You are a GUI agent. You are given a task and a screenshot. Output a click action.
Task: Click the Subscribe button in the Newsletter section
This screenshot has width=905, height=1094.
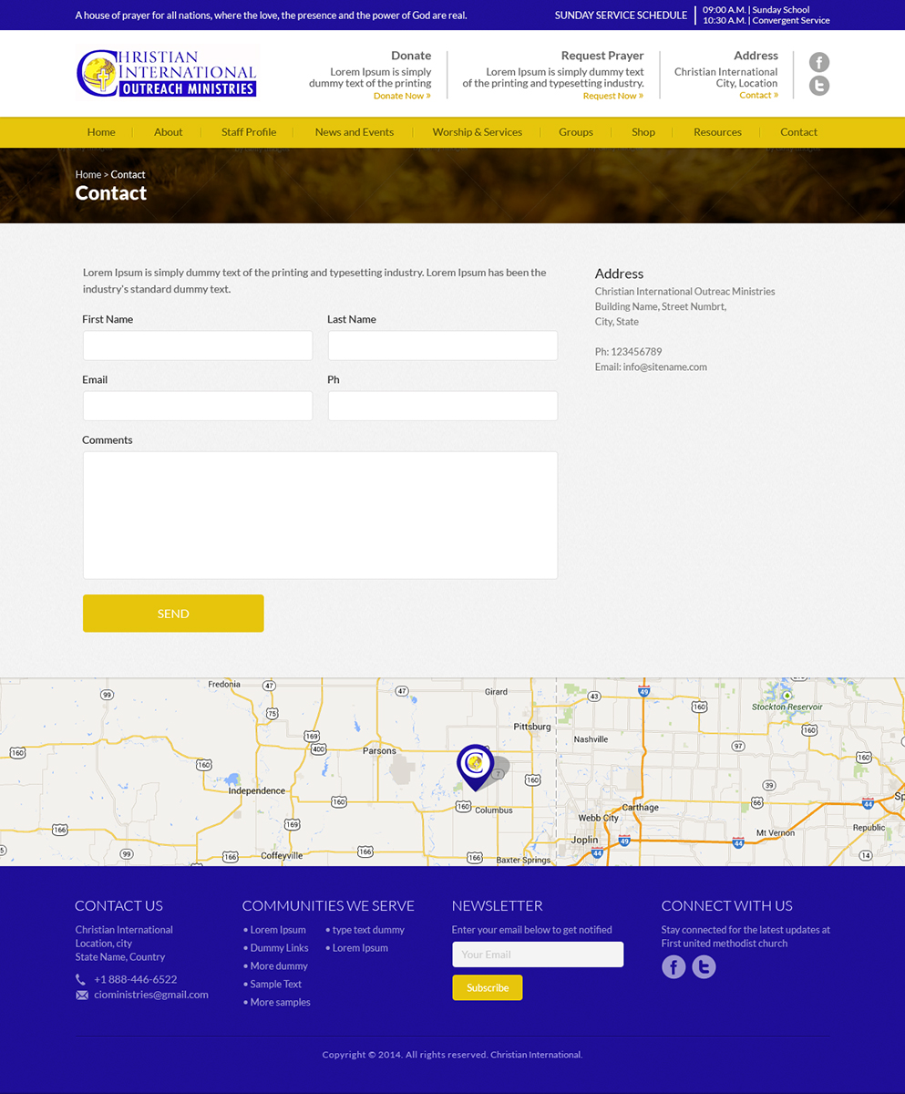pyautogui.click(x=487, y=986)
